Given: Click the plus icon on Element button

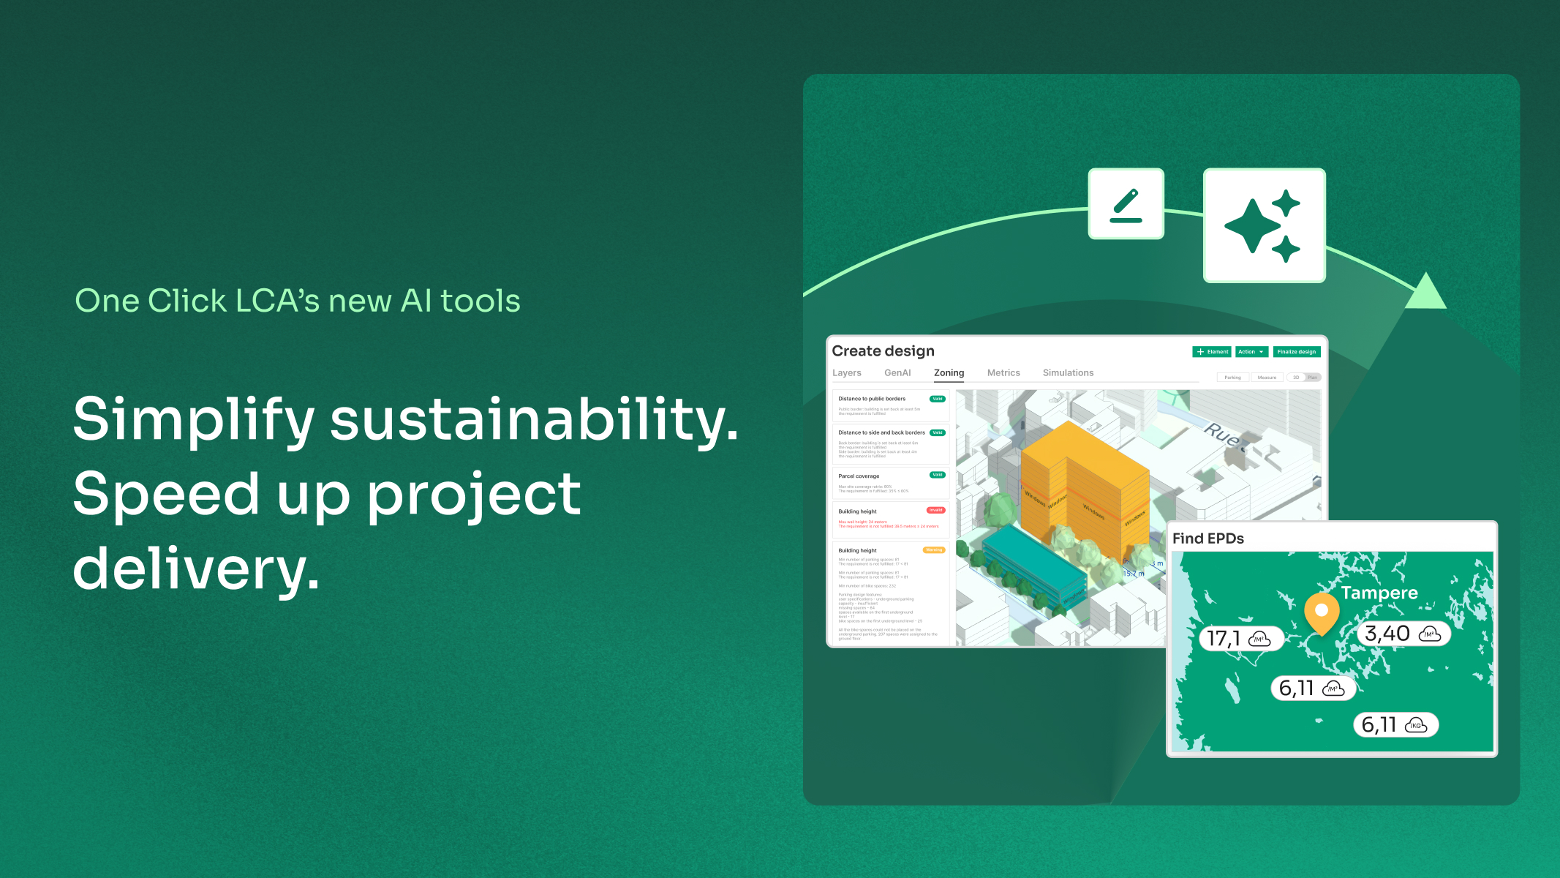Looking at the screenshot, I should point(1200,352).
